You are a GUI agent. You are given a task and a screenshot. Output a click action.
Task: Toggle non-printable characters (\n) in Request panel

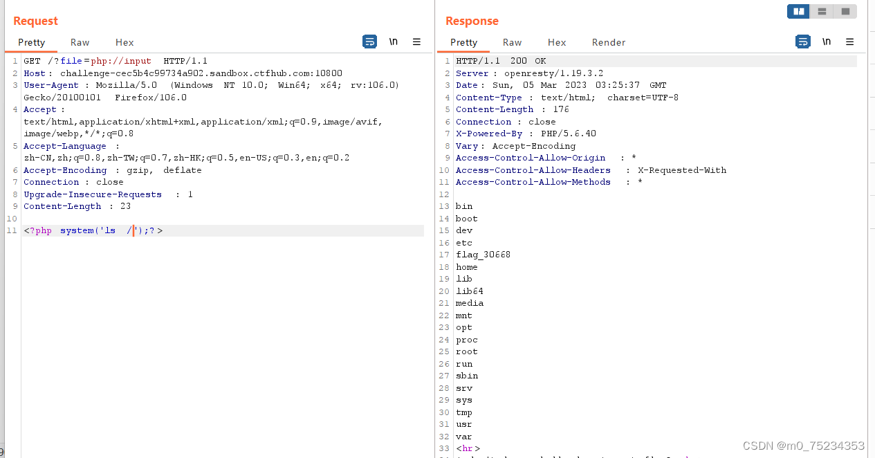pyautogui.click(x=393, y=42)
